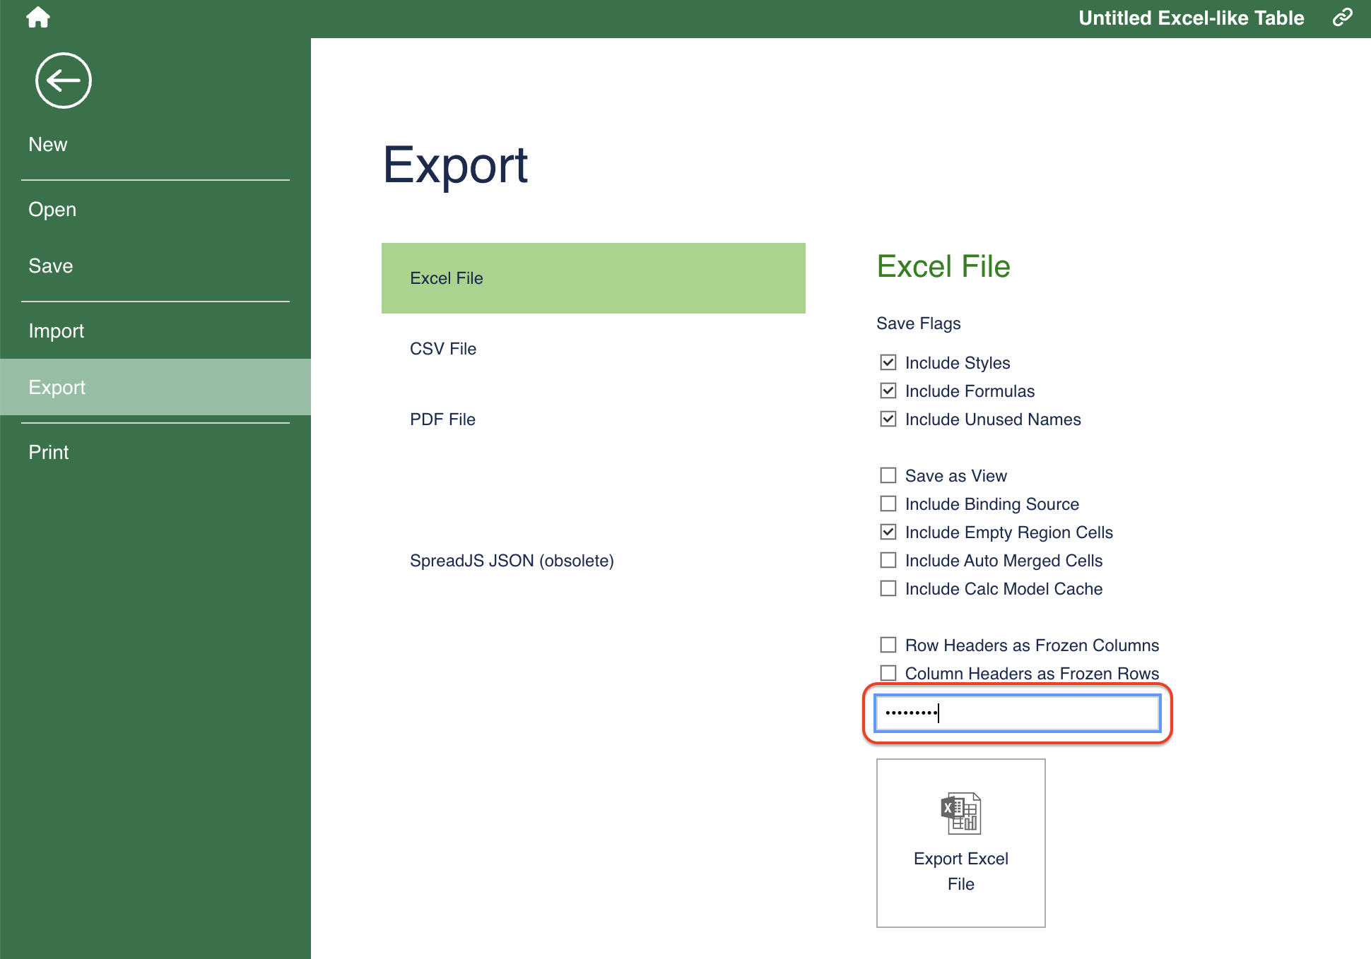The height and width of the screenshot is (959, 1371).
Task: Check Column Headers as Frozen Rows
Action: (x=888, y=673)
